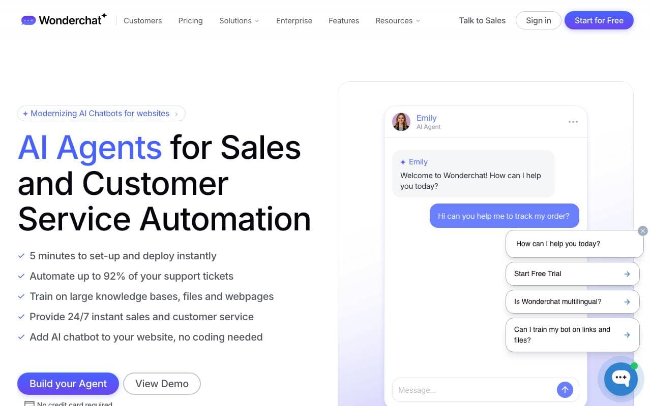Click 'Add AI chatbot to your website' bullet
Viewport: 651px width, 406px height.
(x=146, y=337)
